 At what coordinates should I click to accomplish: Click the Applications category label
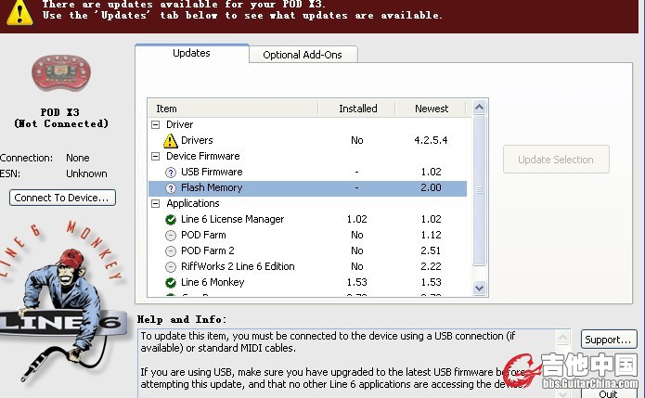tap(192, 203)
